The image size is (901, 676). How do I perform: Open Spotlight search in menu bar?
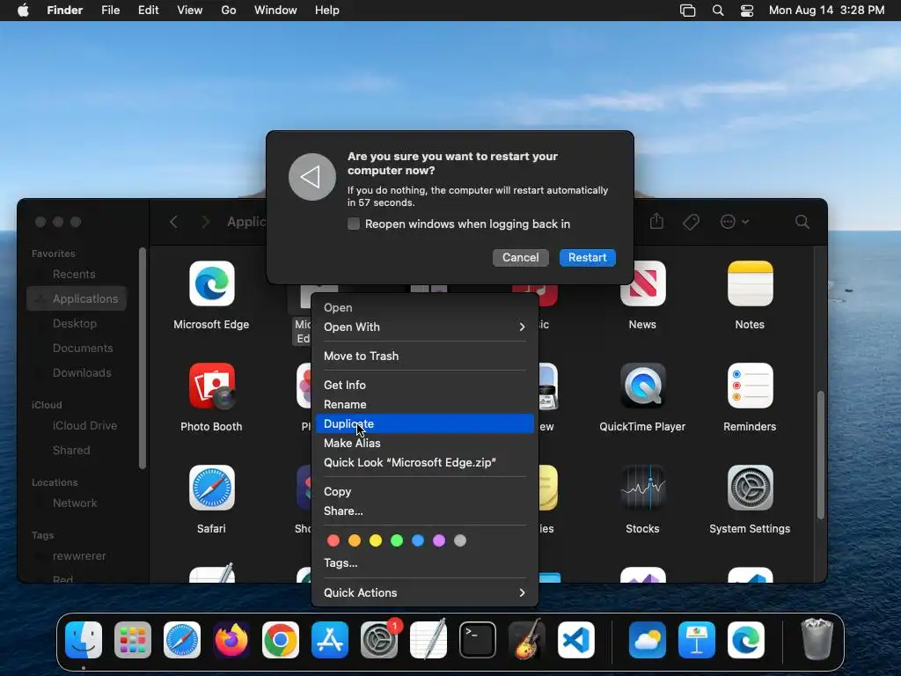point(718,11)
